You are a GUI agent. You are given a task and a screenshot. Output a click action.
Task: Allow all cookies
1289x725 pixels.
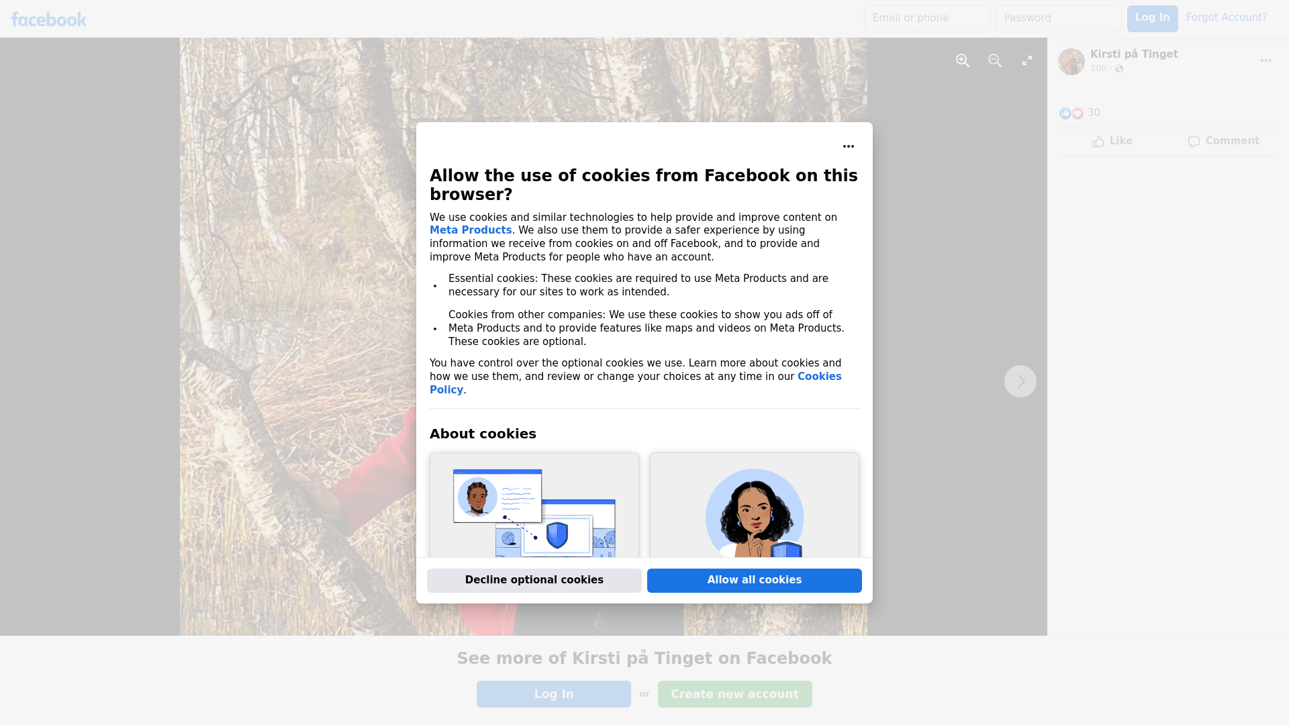point(755,581)
